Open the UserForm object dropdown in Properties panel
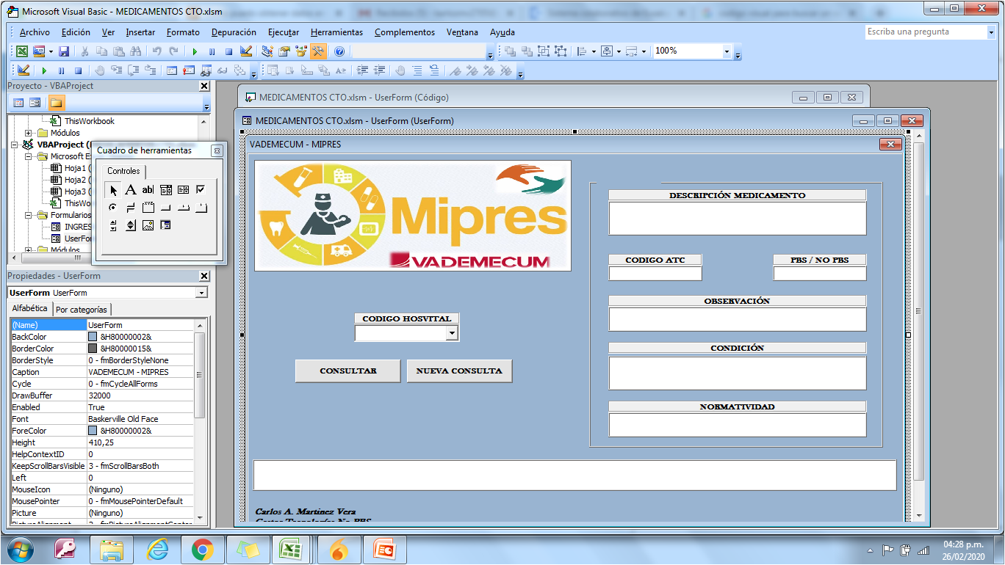The width and height of the screenshot is (1005, 565). coord(202,293)
